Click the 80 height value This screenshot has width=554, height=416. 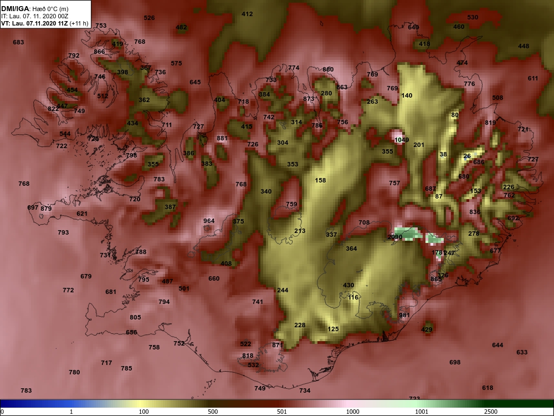coord(455,115)
